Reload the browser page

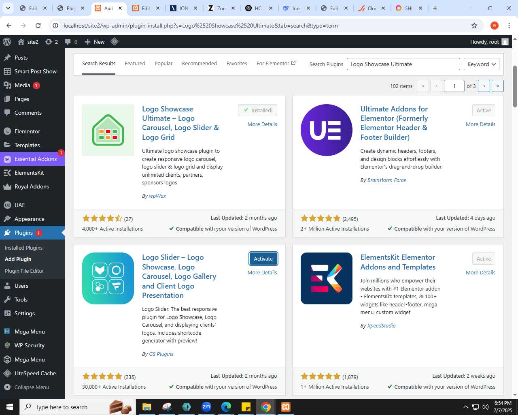(38, 26)
